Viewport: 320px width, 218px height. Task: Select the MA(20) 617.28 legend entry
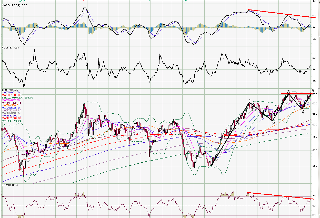pyautogui.click(x=11, y=100)
